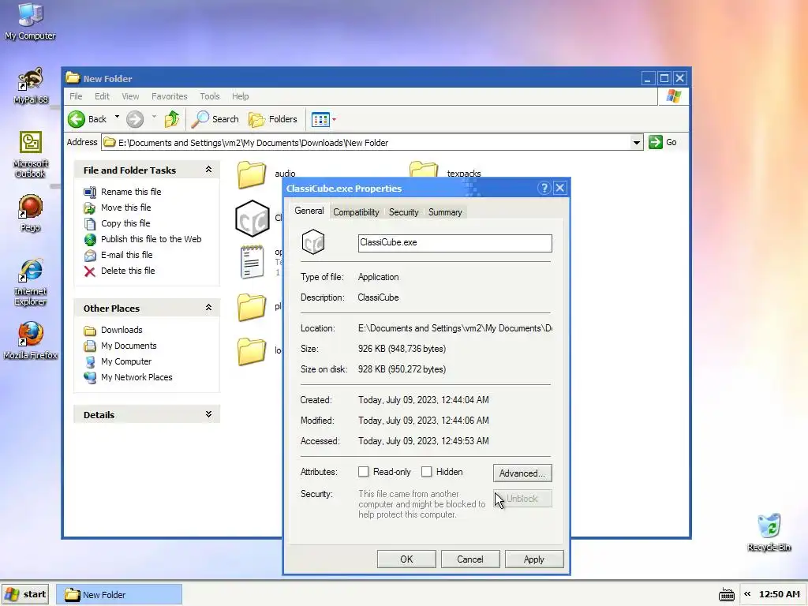Go to Downloads in Other Places
This screenshot has height=606, width=808.
[121, 330]
